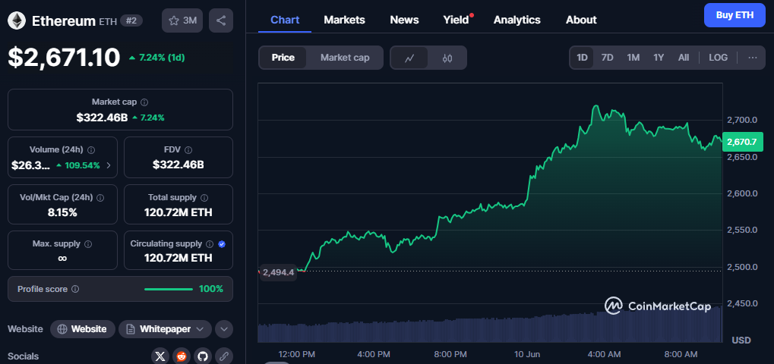Open the News tab
Viewport: 774px width, 364px height.
tap(404, 20)
